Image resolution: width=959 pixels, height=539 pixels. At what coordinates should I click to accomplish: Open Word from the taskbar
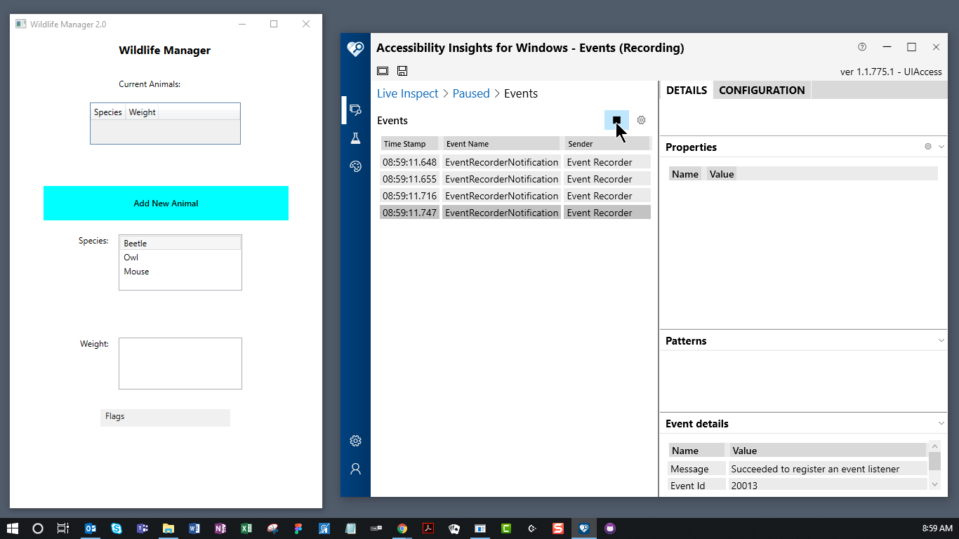[194, 528]
